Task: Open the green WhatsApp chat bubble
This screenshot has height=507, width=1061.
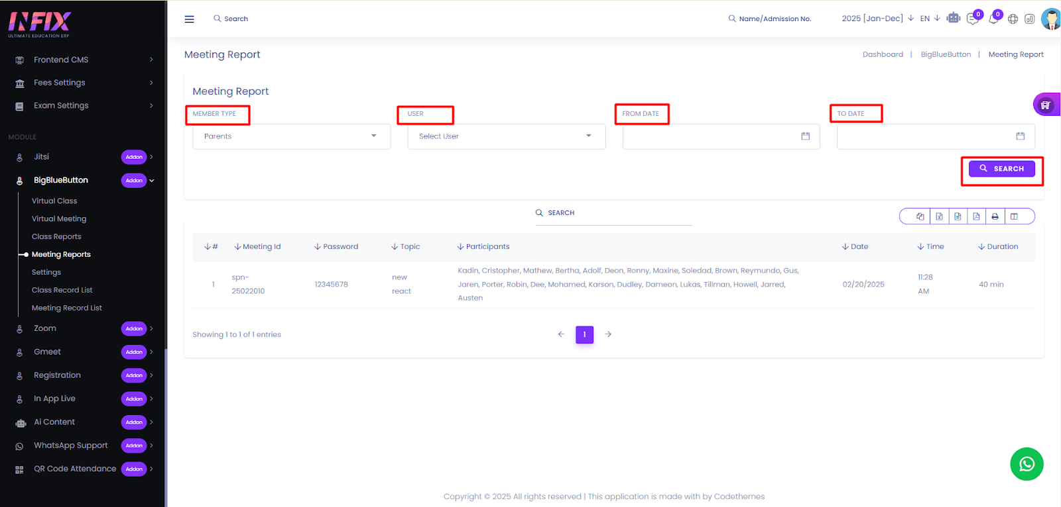Action: [1027, 464]
